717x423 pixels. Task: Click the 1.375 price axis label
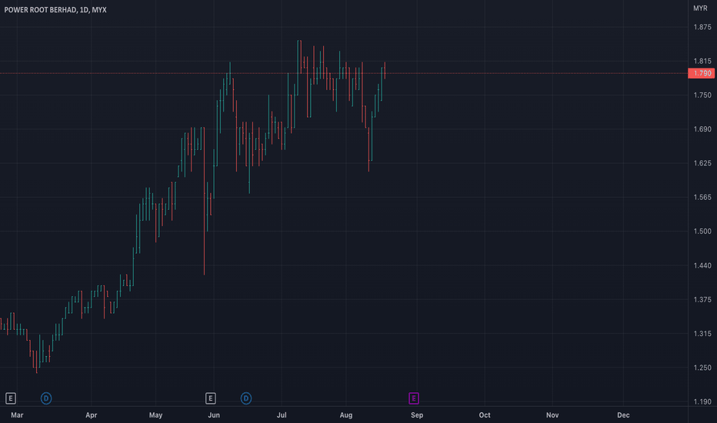click(x=702, y=299)
